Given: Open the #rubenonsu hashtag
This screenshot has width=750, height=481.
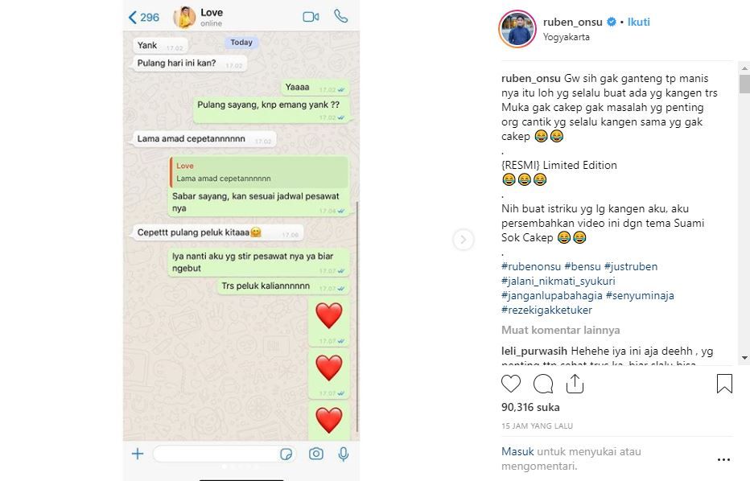Looking at the screenshot, I should [x=531, y=266].
